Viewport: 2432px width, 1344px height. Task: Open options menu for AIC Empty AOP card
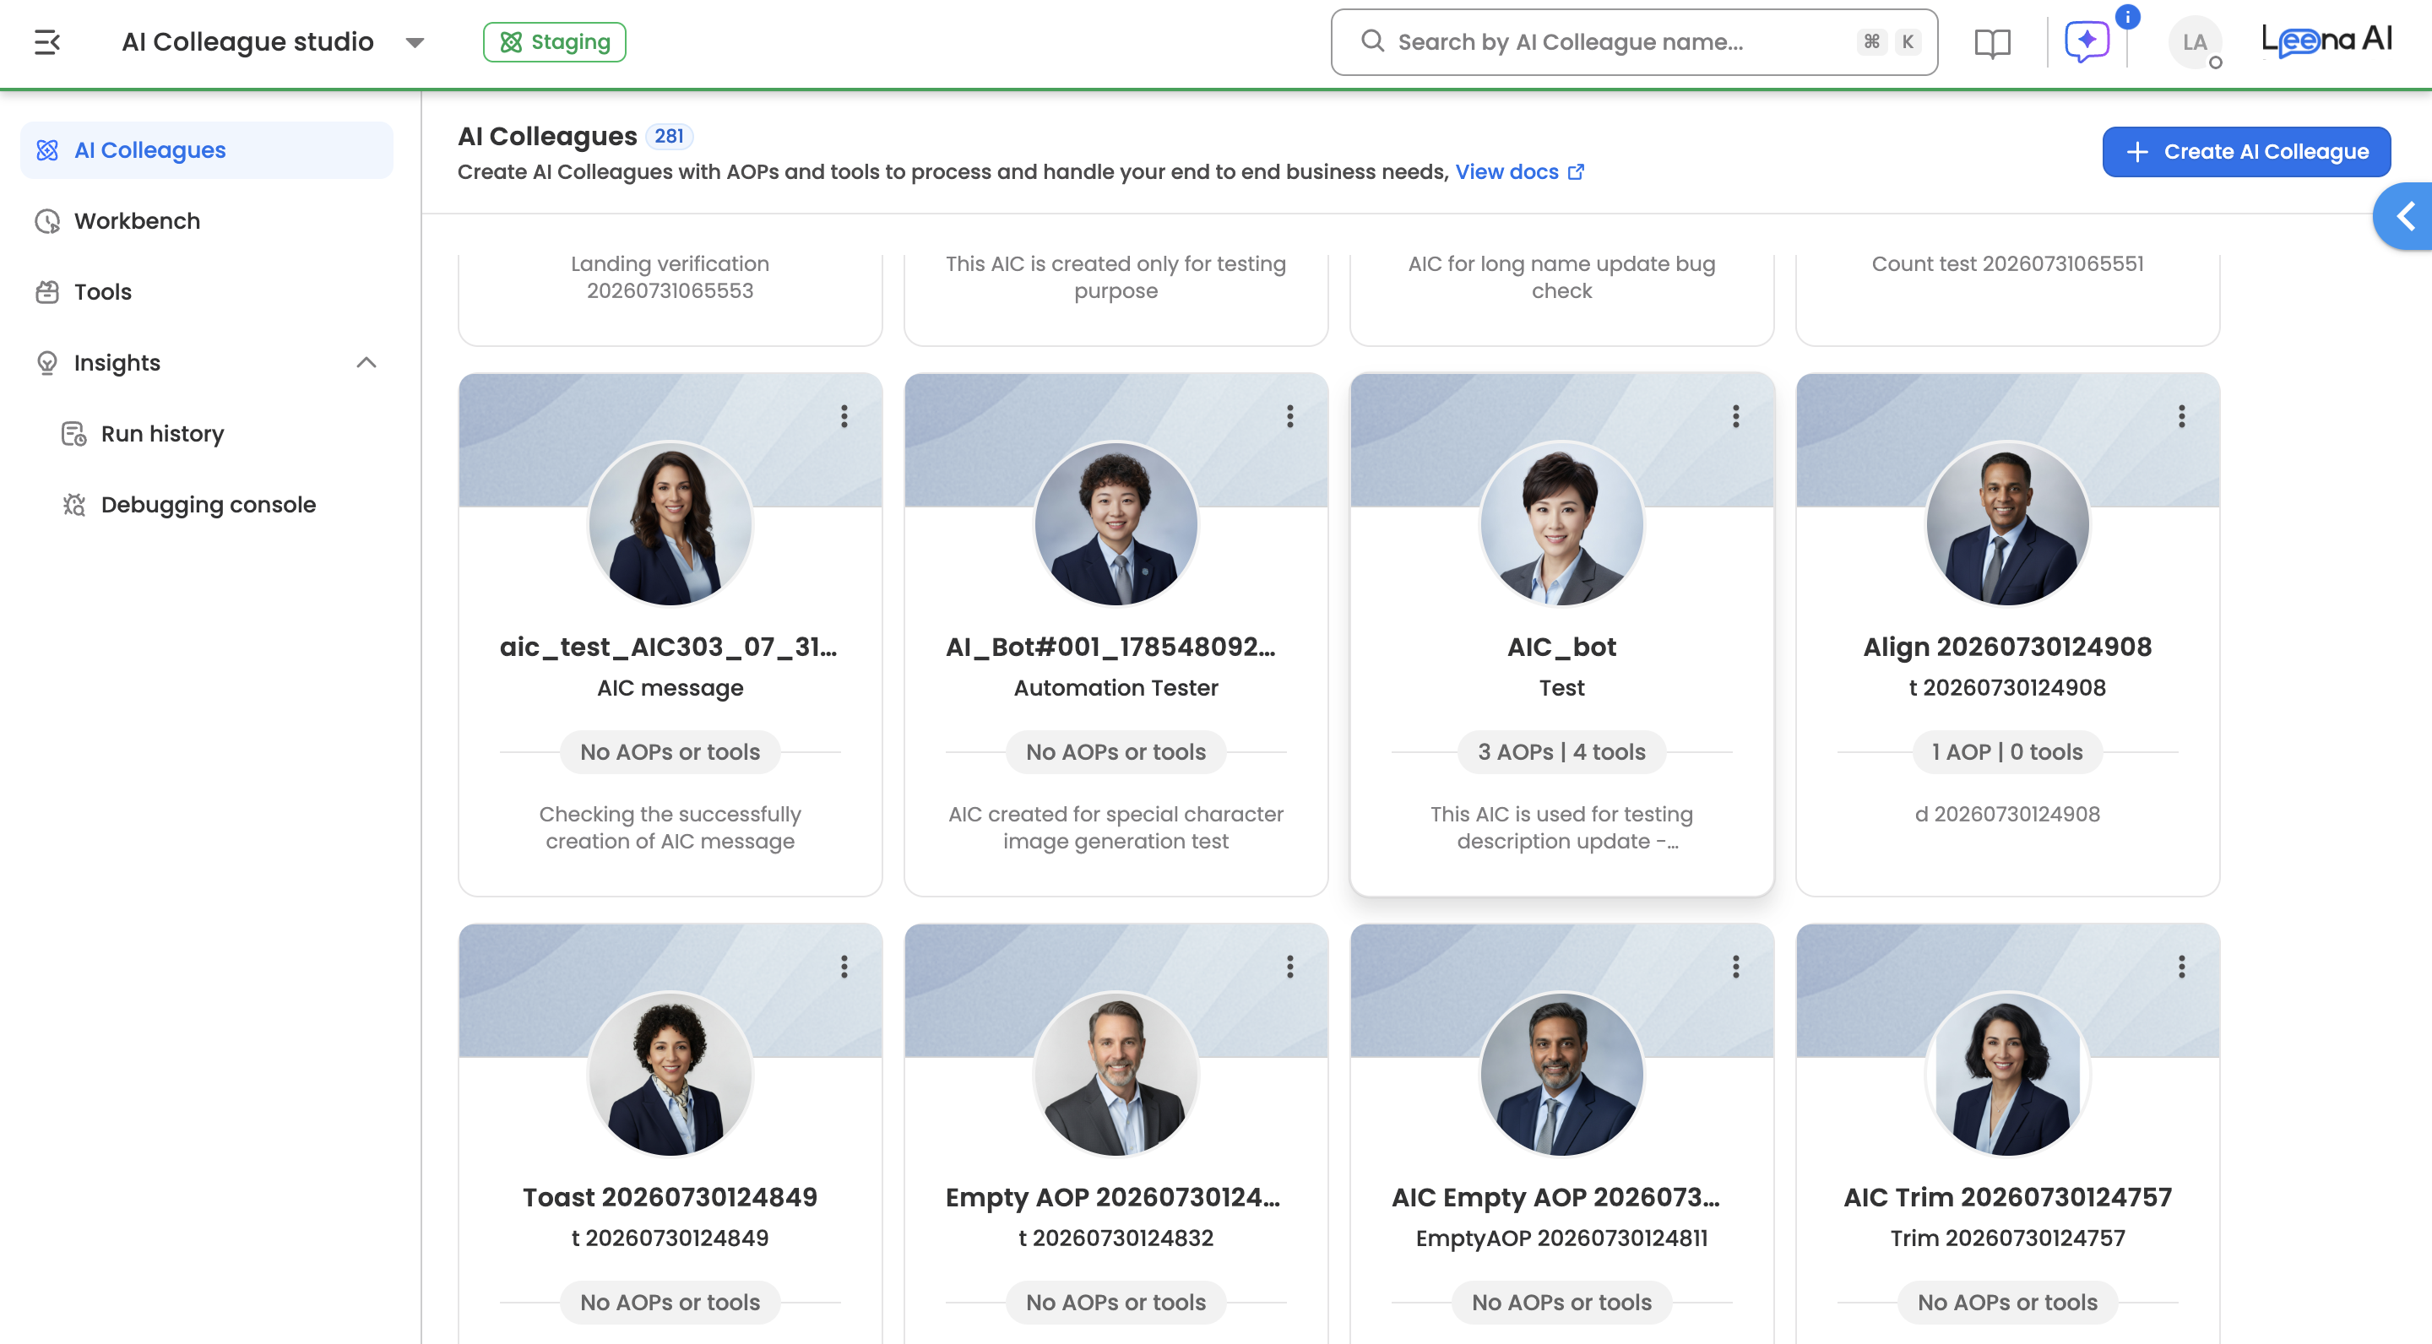click(1735, 967)
